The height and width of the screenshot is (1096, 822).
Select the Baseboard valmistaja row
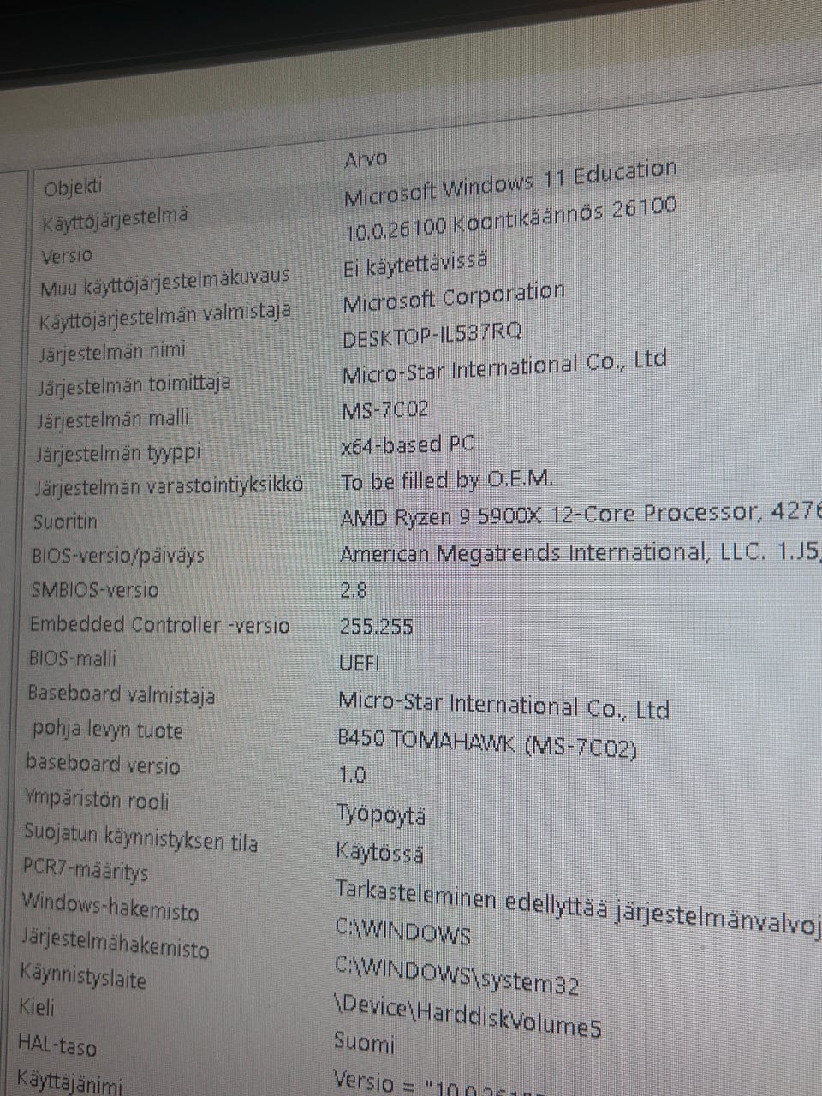click(122, 694)
